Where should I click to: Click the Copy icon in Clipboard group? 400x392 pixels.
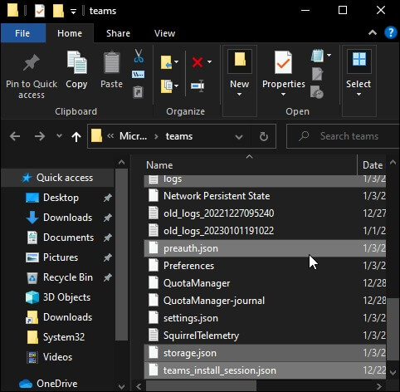click(x=76, y=62)
